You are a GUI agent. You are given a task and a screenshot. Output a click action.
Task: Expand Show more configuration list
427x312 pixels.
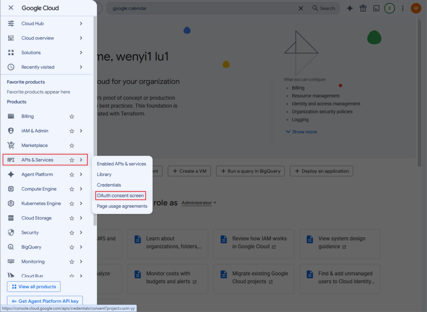[301, 132]
